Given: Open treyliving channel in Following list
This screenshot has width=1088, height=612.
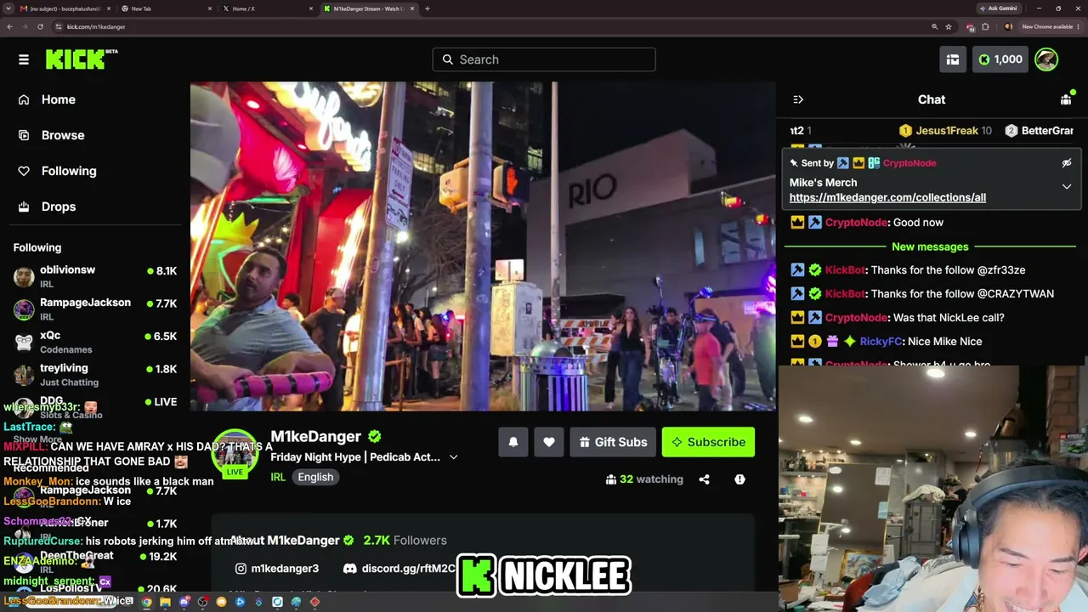Looking at the screenshot, I should pyautogui.click(x=95, y=374).
